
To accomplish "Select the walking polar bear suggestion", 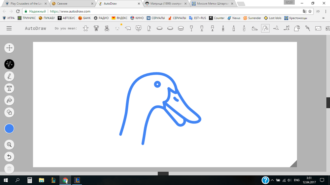I will click(x=128, y=28).
